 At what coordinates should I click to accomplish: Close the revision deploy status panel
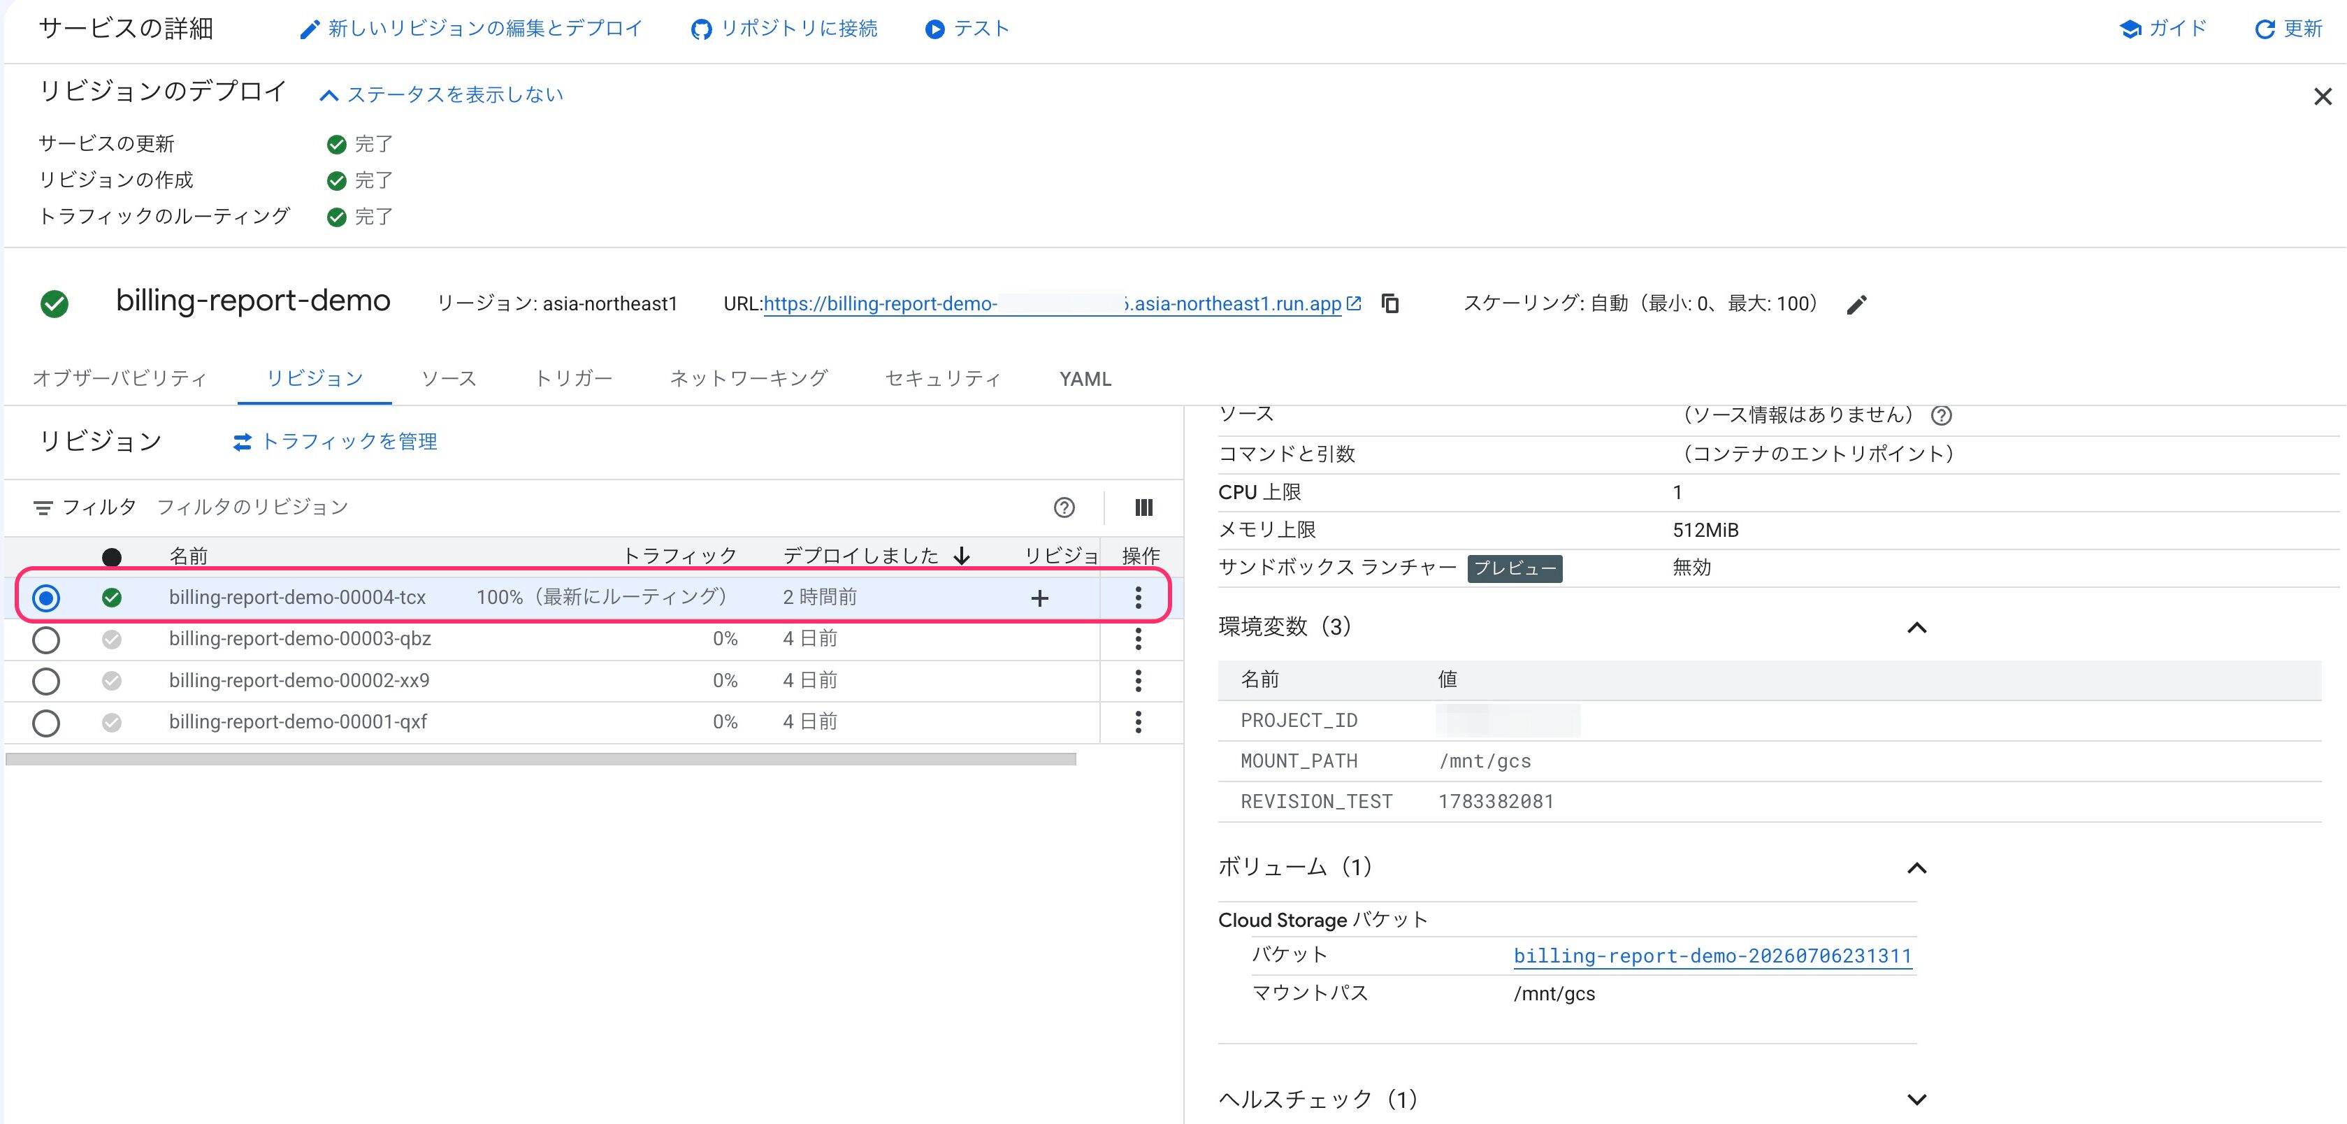pos(2323,96)
